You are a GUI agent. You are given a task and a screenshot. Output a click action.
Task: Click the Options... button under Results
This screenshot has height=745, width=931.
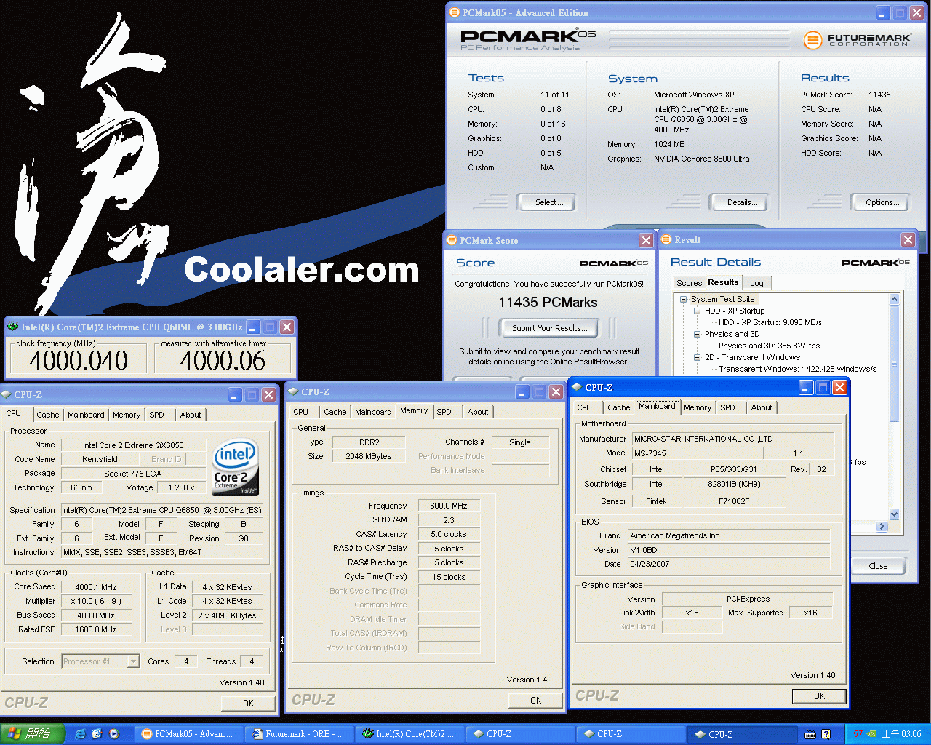click(x=882, y=202)
